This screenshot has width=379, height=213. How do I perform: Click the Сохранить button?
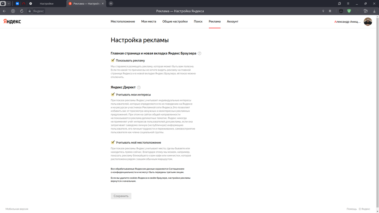pyautogui.click(x=121, y=196)
